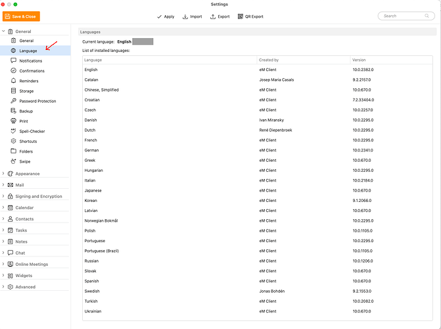This screenshot has width=441, height=329.
Task: Select the Ukrainian language row
Action: coord(258,311)
